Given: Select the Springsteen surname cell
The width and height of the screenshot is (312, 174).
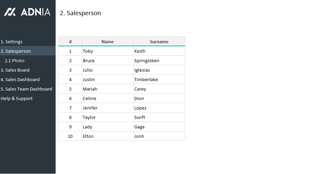Looking at the screenshot, I should (x=159, y=61).
